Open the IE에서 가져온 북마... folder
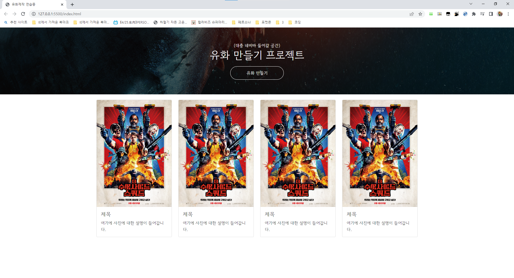514x278 pixels. click(x=92, y=22)
